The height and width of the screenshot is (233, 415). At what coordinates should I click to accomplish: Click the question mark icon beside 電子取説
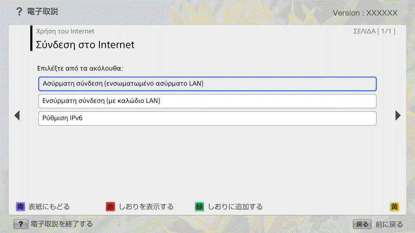tap(19, 12)
